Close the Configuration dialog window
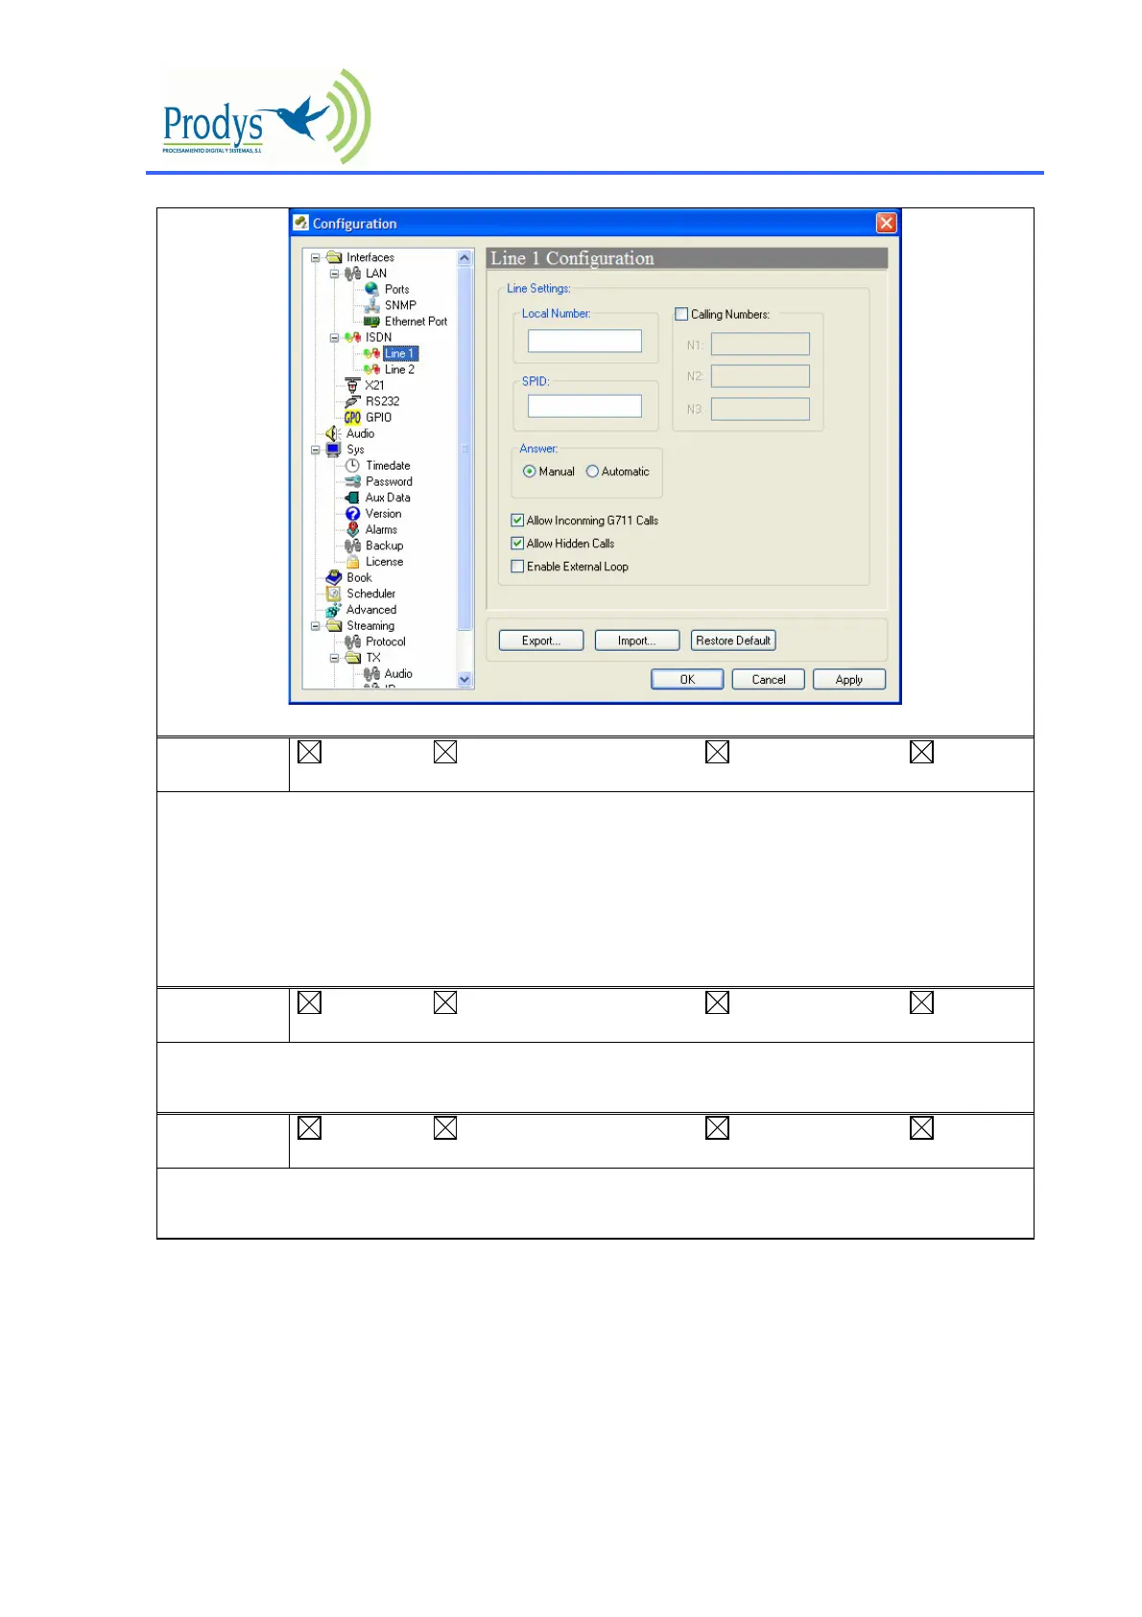Image resolution: width=1142 pixels, height=1617 pixels. [887, 223]
